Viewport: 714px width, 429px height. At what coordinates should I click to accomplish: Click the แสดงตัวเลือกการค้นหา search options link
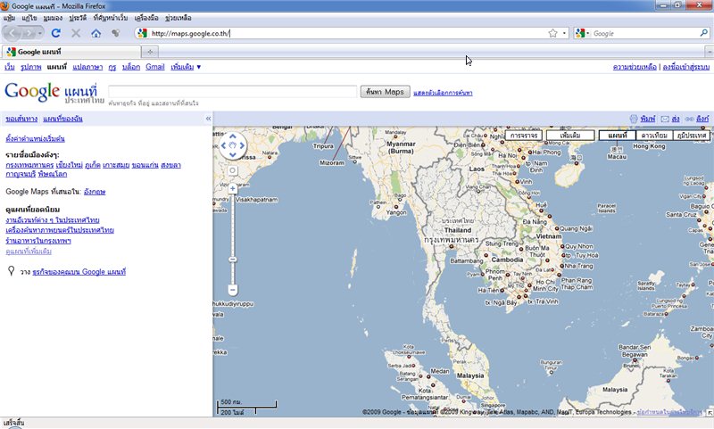(x=443, y=93)
